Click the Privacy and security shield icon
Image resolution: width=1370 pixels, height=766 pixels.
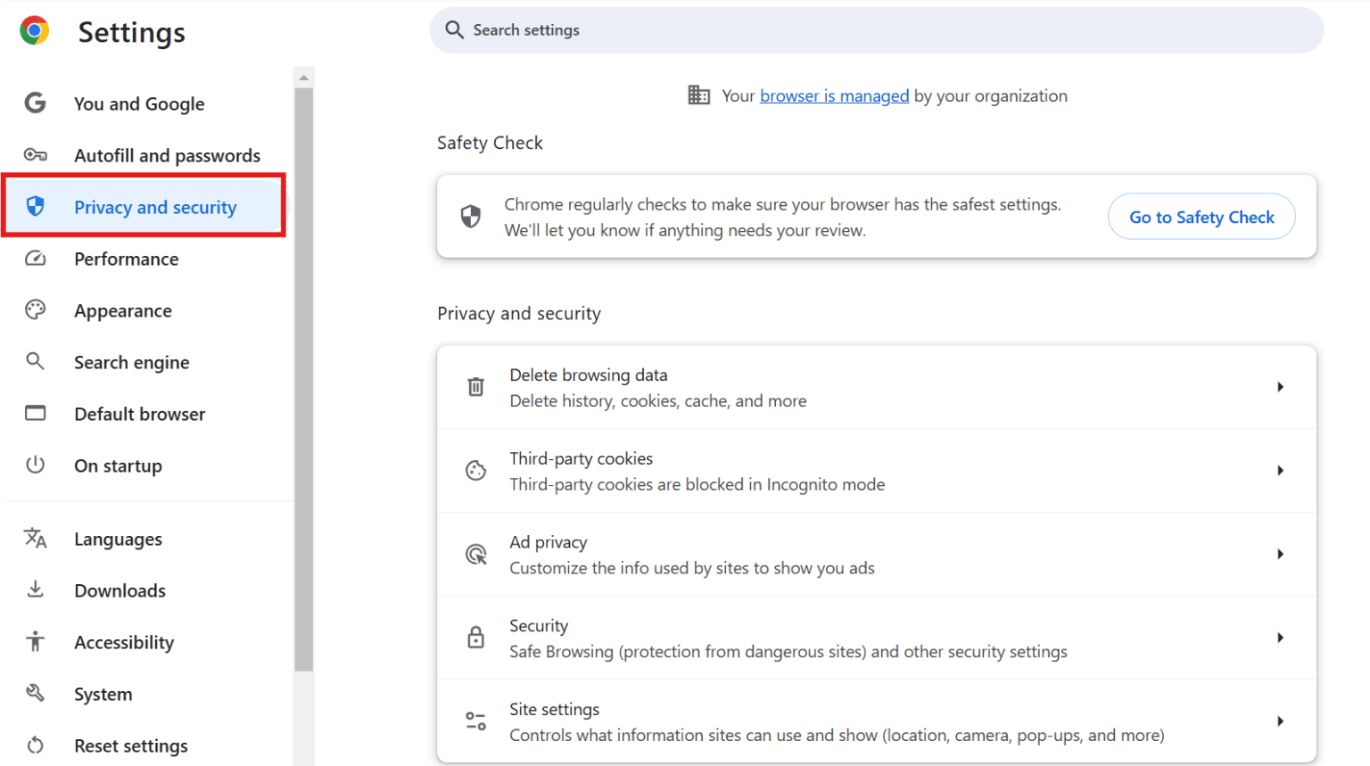[35, 206]
